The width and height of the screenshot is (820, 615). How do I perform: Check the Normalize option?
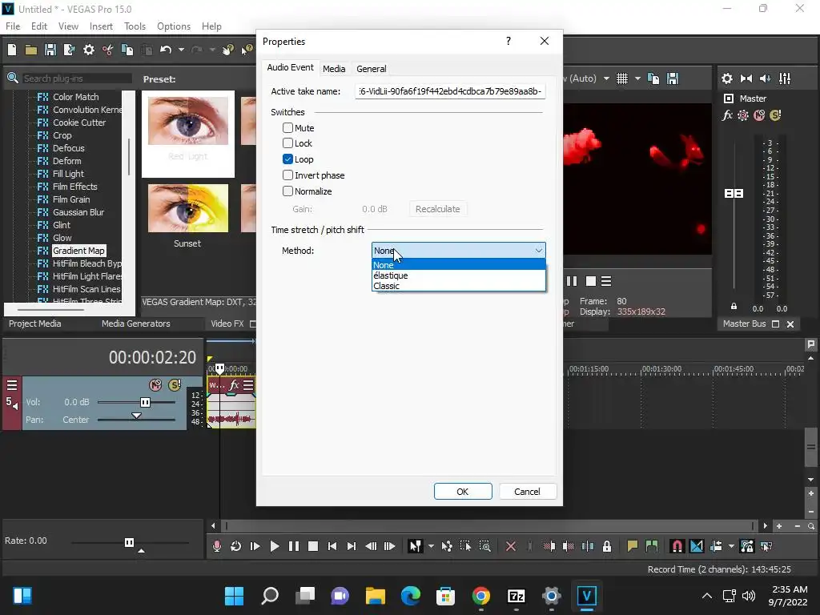click(287, 191)
